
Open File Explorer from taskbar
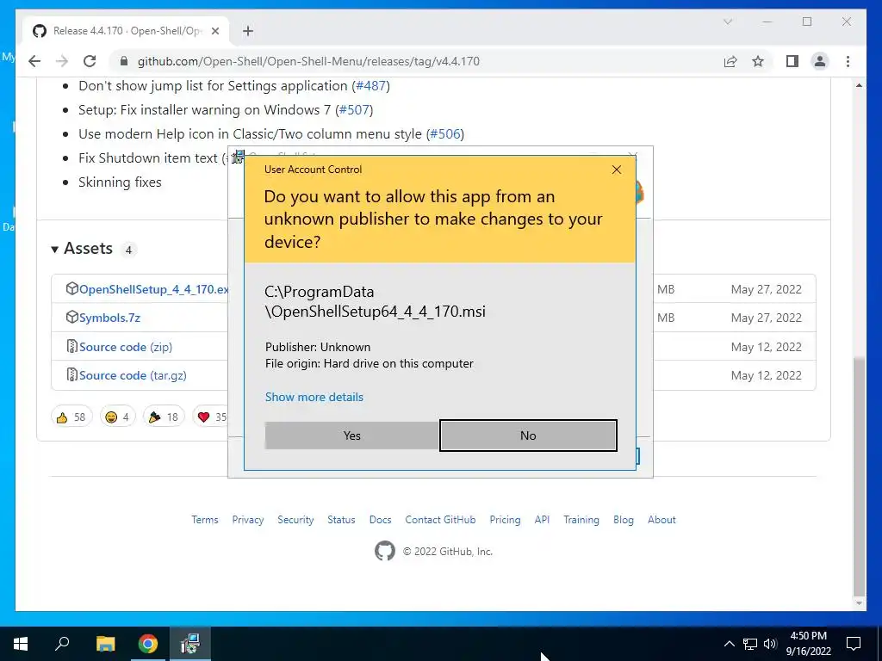coord(105,644)
